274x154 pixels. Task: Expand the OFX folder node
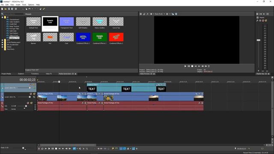tap(3, 40)
